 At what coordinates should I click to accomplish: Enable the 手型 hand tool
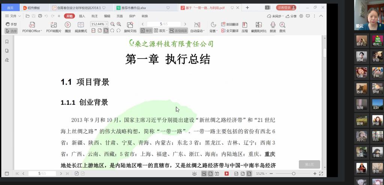[11, 24]
